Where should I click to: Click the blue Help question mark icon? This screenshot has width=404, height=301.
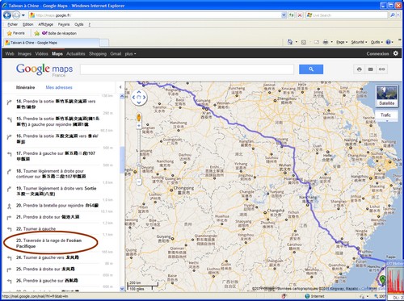click(388, 42)
